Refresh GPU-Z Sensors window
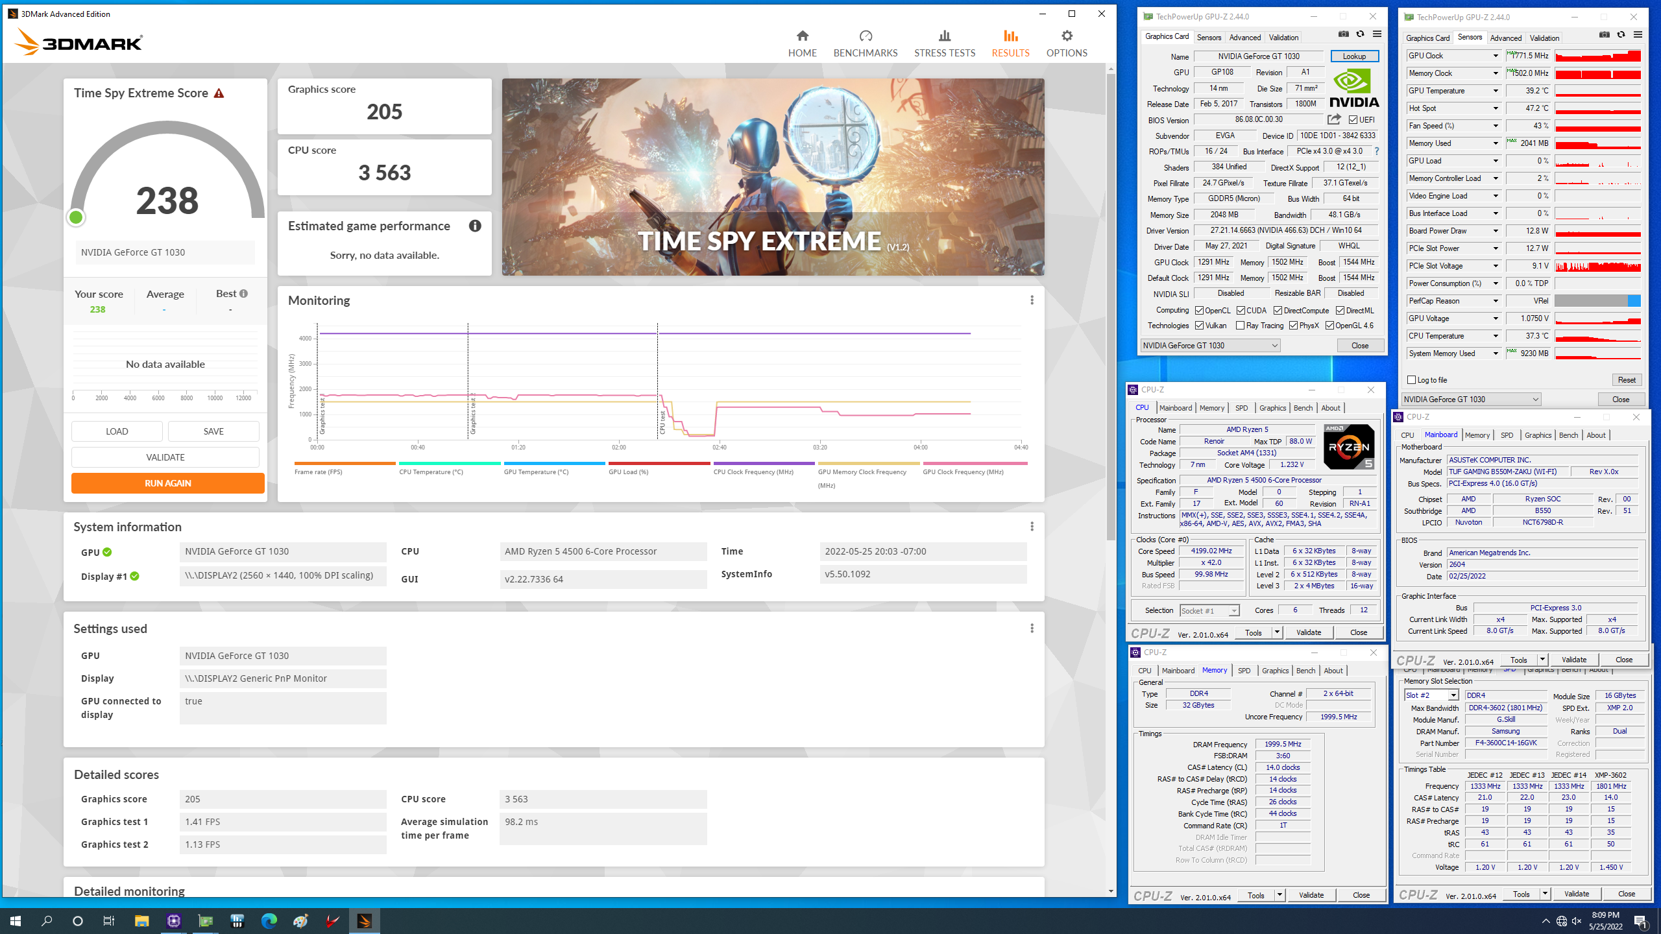This screenshot has height=934, width=1661. click(x=1621, y=35)
